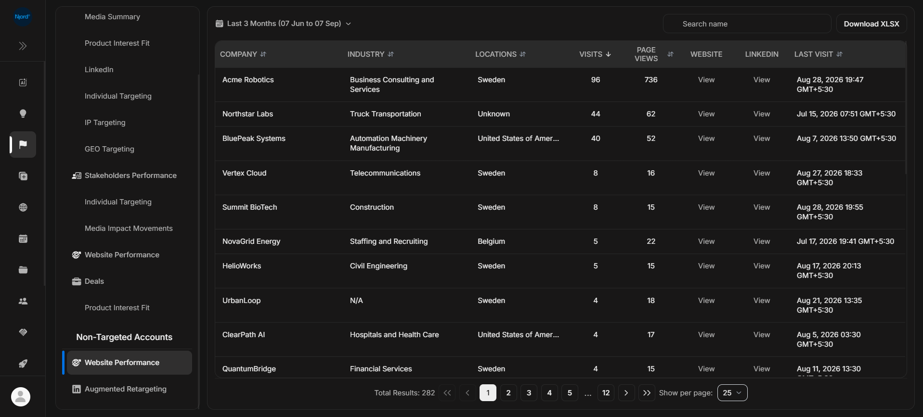Open Stakeholders Performance menu item
This screenshot has width=923, height=417.
coord(130,176)
